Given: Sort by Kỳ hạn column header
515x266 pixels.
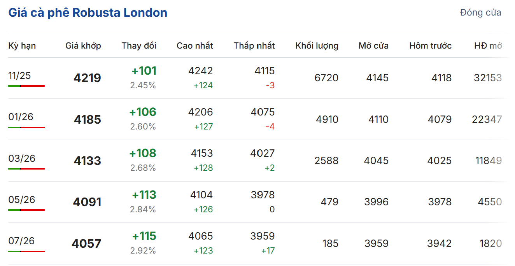Looking at the screenshot, I should (22, 46).
